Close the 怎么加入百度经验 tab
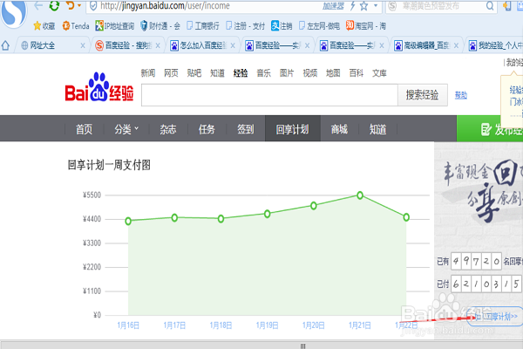 (233, 45)
